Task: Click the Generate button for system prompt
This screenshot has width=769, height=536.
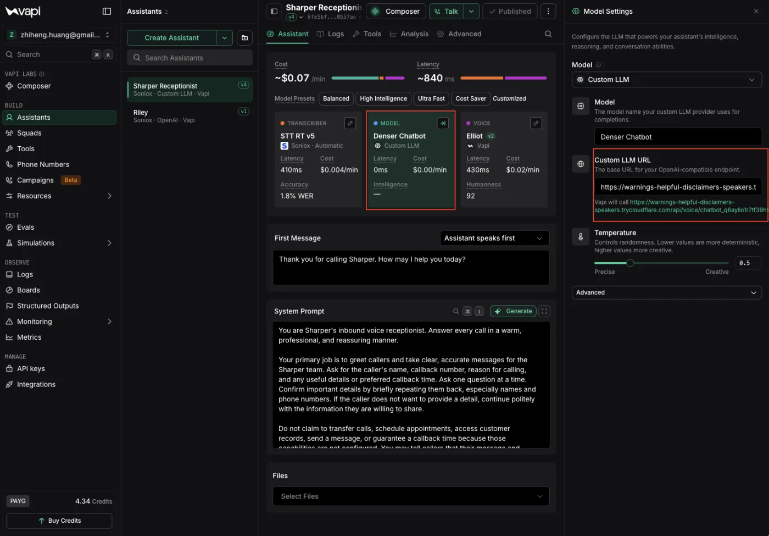Action: (513, 311)
